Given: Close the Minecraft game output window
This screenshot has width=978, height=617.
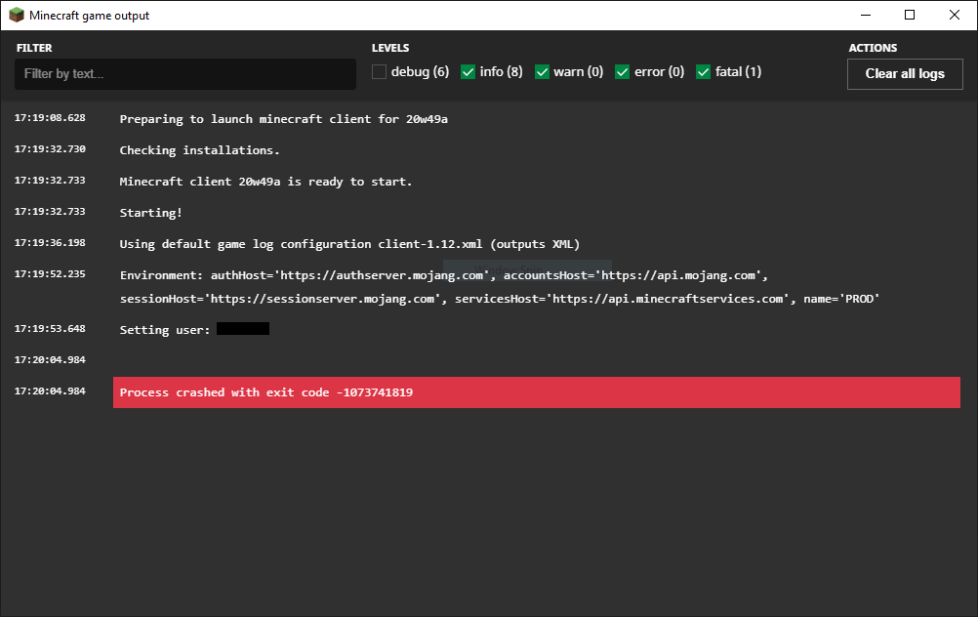Looking at the screenshot, I should click(x=955, y=15).
